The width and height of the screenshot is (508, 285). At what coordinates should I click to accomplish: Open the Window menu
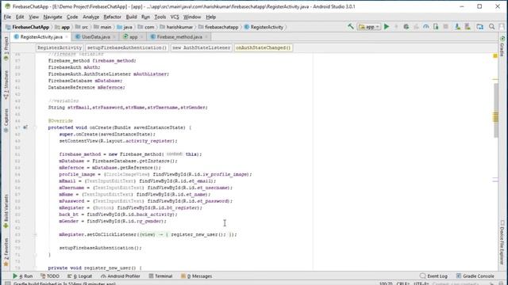pos(192,17)
